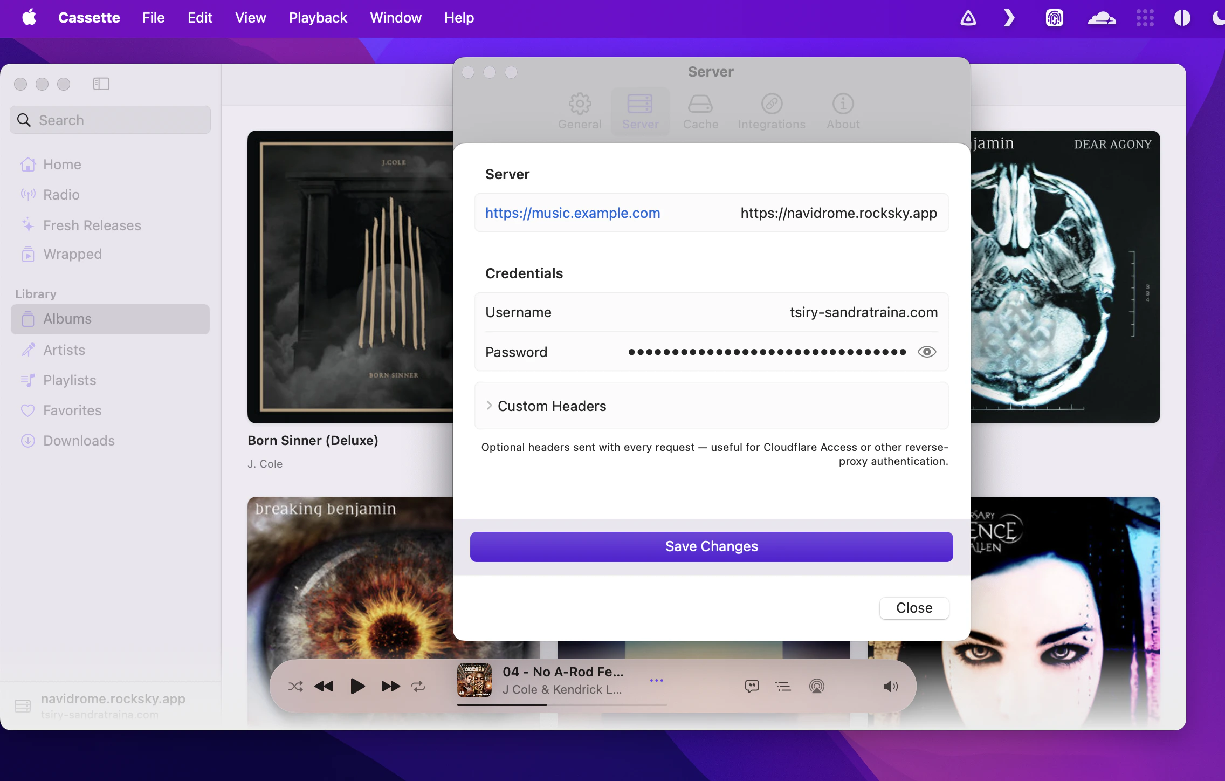Toggle the sidebar visibility
This screenshot has width=1225, height=781.
tap(101, 84)
